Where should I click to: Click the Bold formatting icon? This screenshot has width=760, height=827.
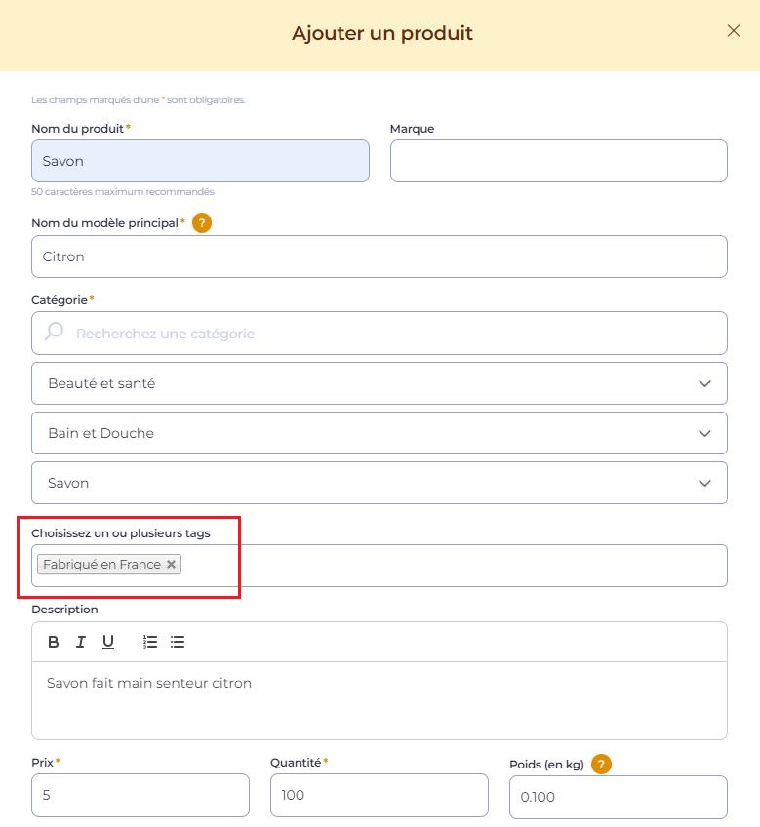pyautogui.click(x=54, y=642)
